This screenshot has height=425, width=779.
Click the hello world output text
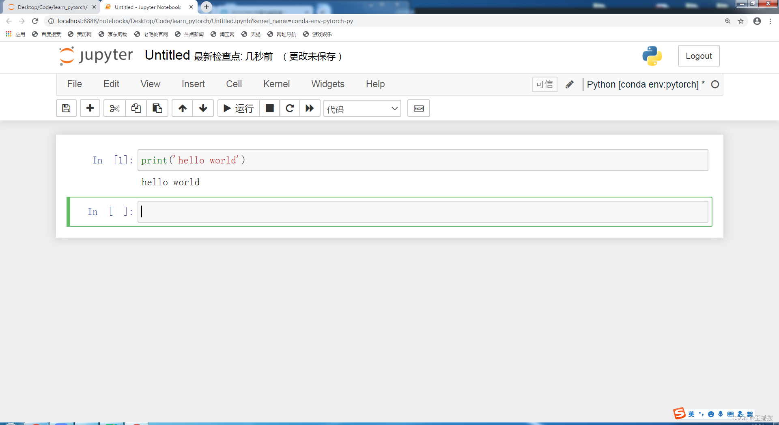pos(170,182)
